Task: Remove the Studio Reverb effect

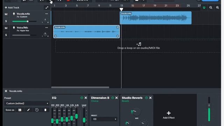Action: click(150, 98)
